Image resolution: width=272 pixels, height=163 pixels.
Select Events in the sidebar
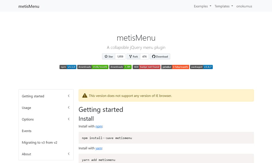46,131
